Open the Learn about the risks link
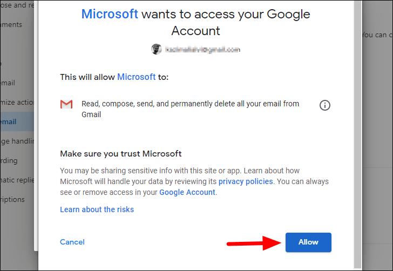Image resolution: width=393 pixels, height=271 pixels. [x=97, y=209]
